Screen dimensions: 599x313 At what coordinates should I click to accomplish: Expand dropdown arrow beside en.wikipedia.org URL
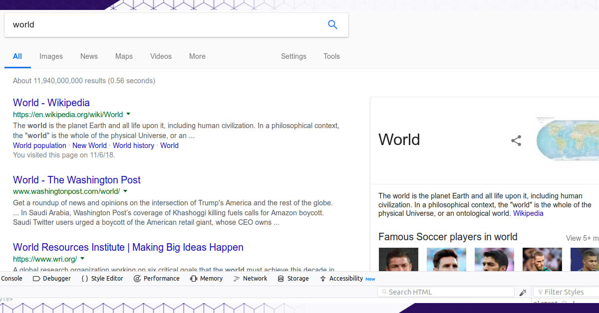128,114
